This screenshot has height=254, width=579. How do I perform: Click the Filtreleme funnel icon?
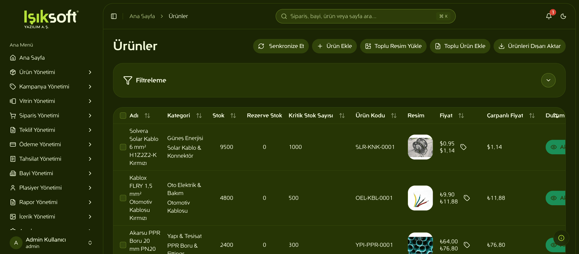tap(128, 80)
